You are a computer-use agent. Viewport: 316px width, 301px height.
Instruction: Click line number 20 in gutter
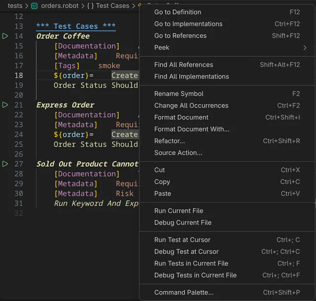point(19,95)
